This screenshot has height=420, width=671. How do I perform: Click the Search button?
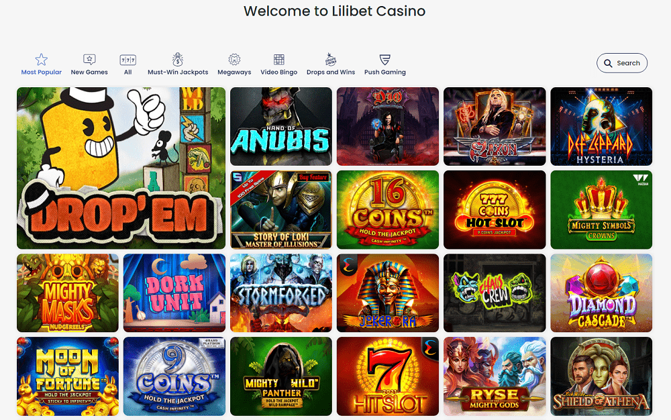click(622, 63)
